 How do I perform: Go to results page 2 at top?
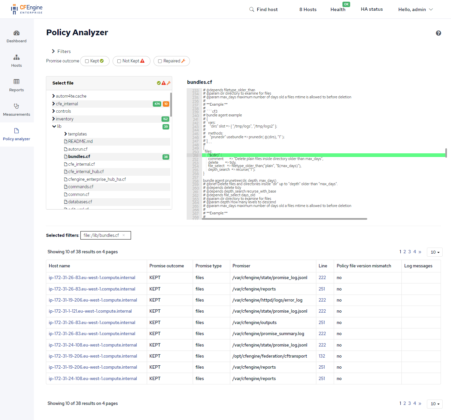(x=405, y=252)
